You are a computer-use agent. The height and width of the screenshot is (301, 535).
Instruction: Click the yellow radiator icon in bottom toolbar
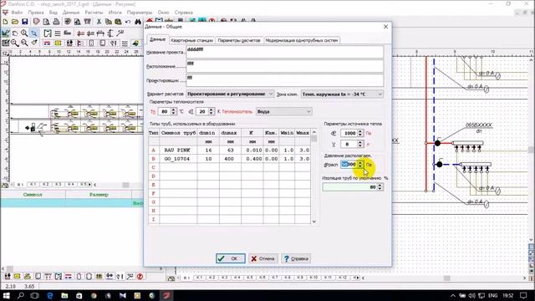pos(17,276)
